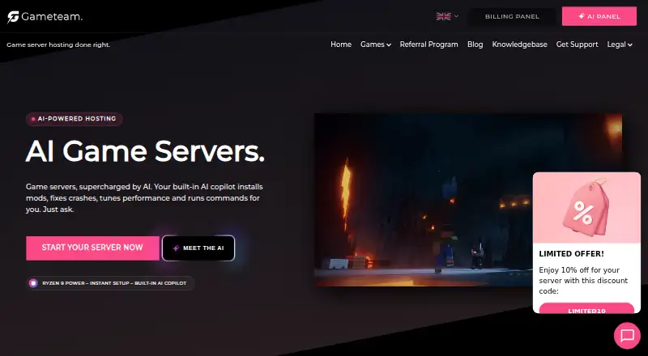Open the Referral Program page
This screenshot has width=648, height=356.
[428, 44]
